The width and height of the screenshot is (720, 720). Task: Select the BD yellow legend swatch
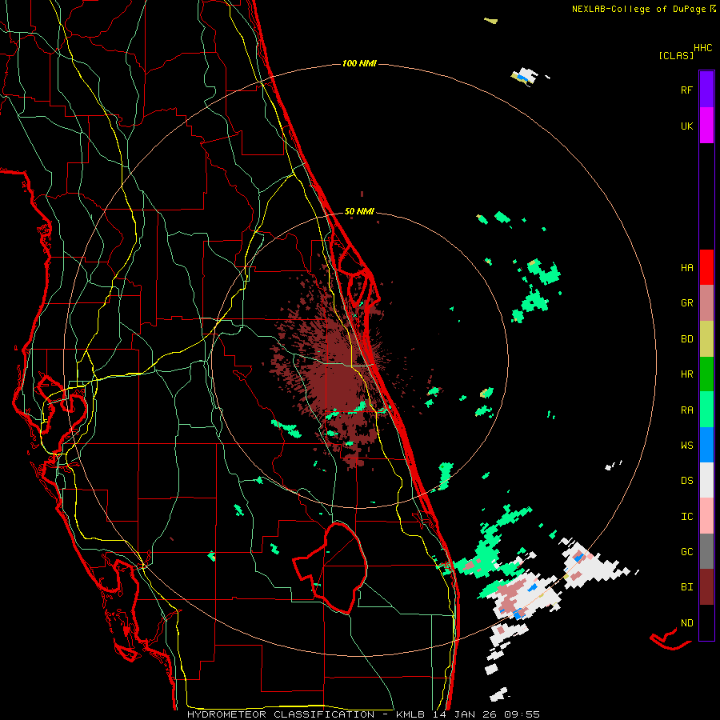point(706,338)
